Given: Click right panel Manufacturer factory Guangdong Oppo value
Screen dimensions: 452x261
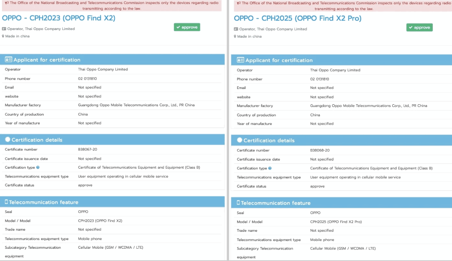Looking at the screenshot, I should pyautogui.click(x=369, y=106).
